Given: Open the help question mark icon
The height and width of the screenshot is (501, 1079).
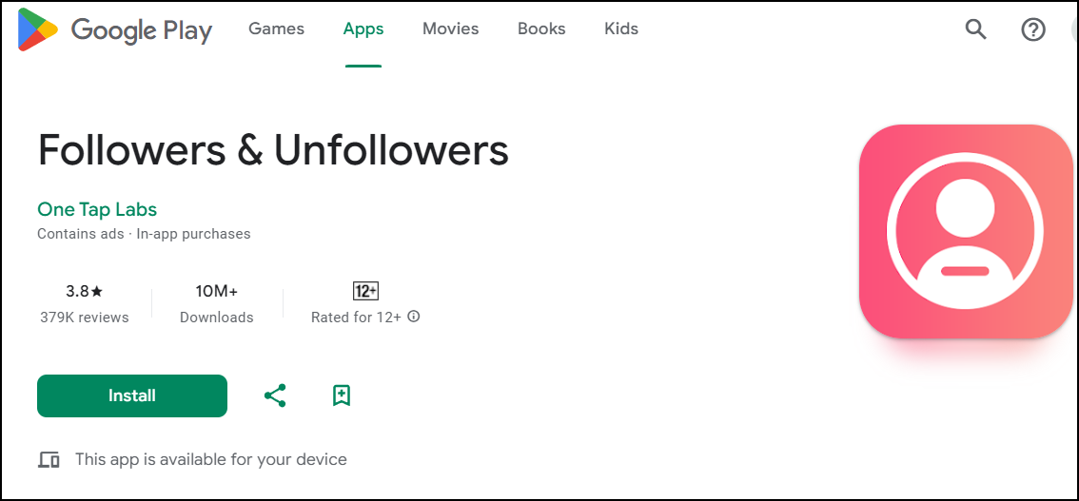Looking at the screenshot, I should (x=1033, y=29).
